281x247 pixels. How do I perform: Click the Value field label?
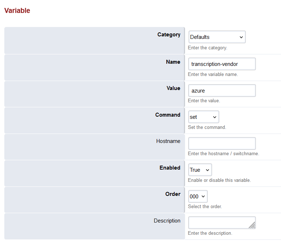[x=173, y=88]
